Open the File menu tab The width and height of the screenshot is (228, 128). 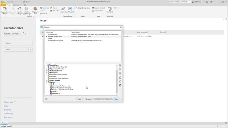click(3, 5)
